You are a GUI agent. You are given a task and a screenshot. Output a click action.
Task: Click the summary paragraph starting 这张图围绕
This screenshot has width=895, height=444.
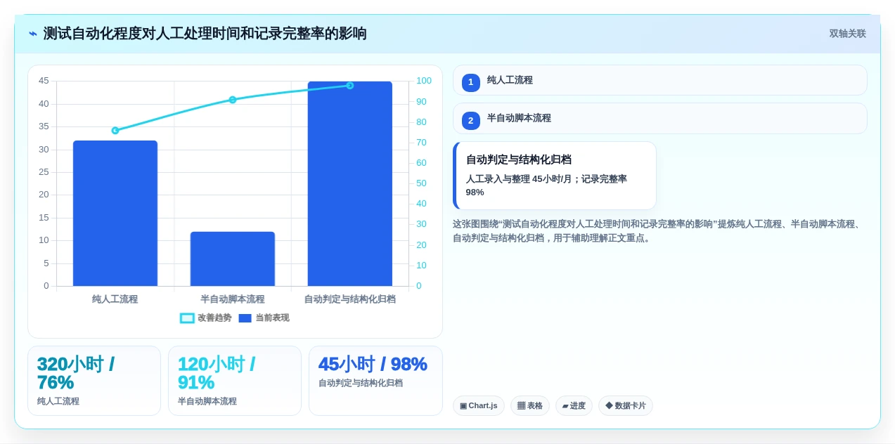click(657, 231)
